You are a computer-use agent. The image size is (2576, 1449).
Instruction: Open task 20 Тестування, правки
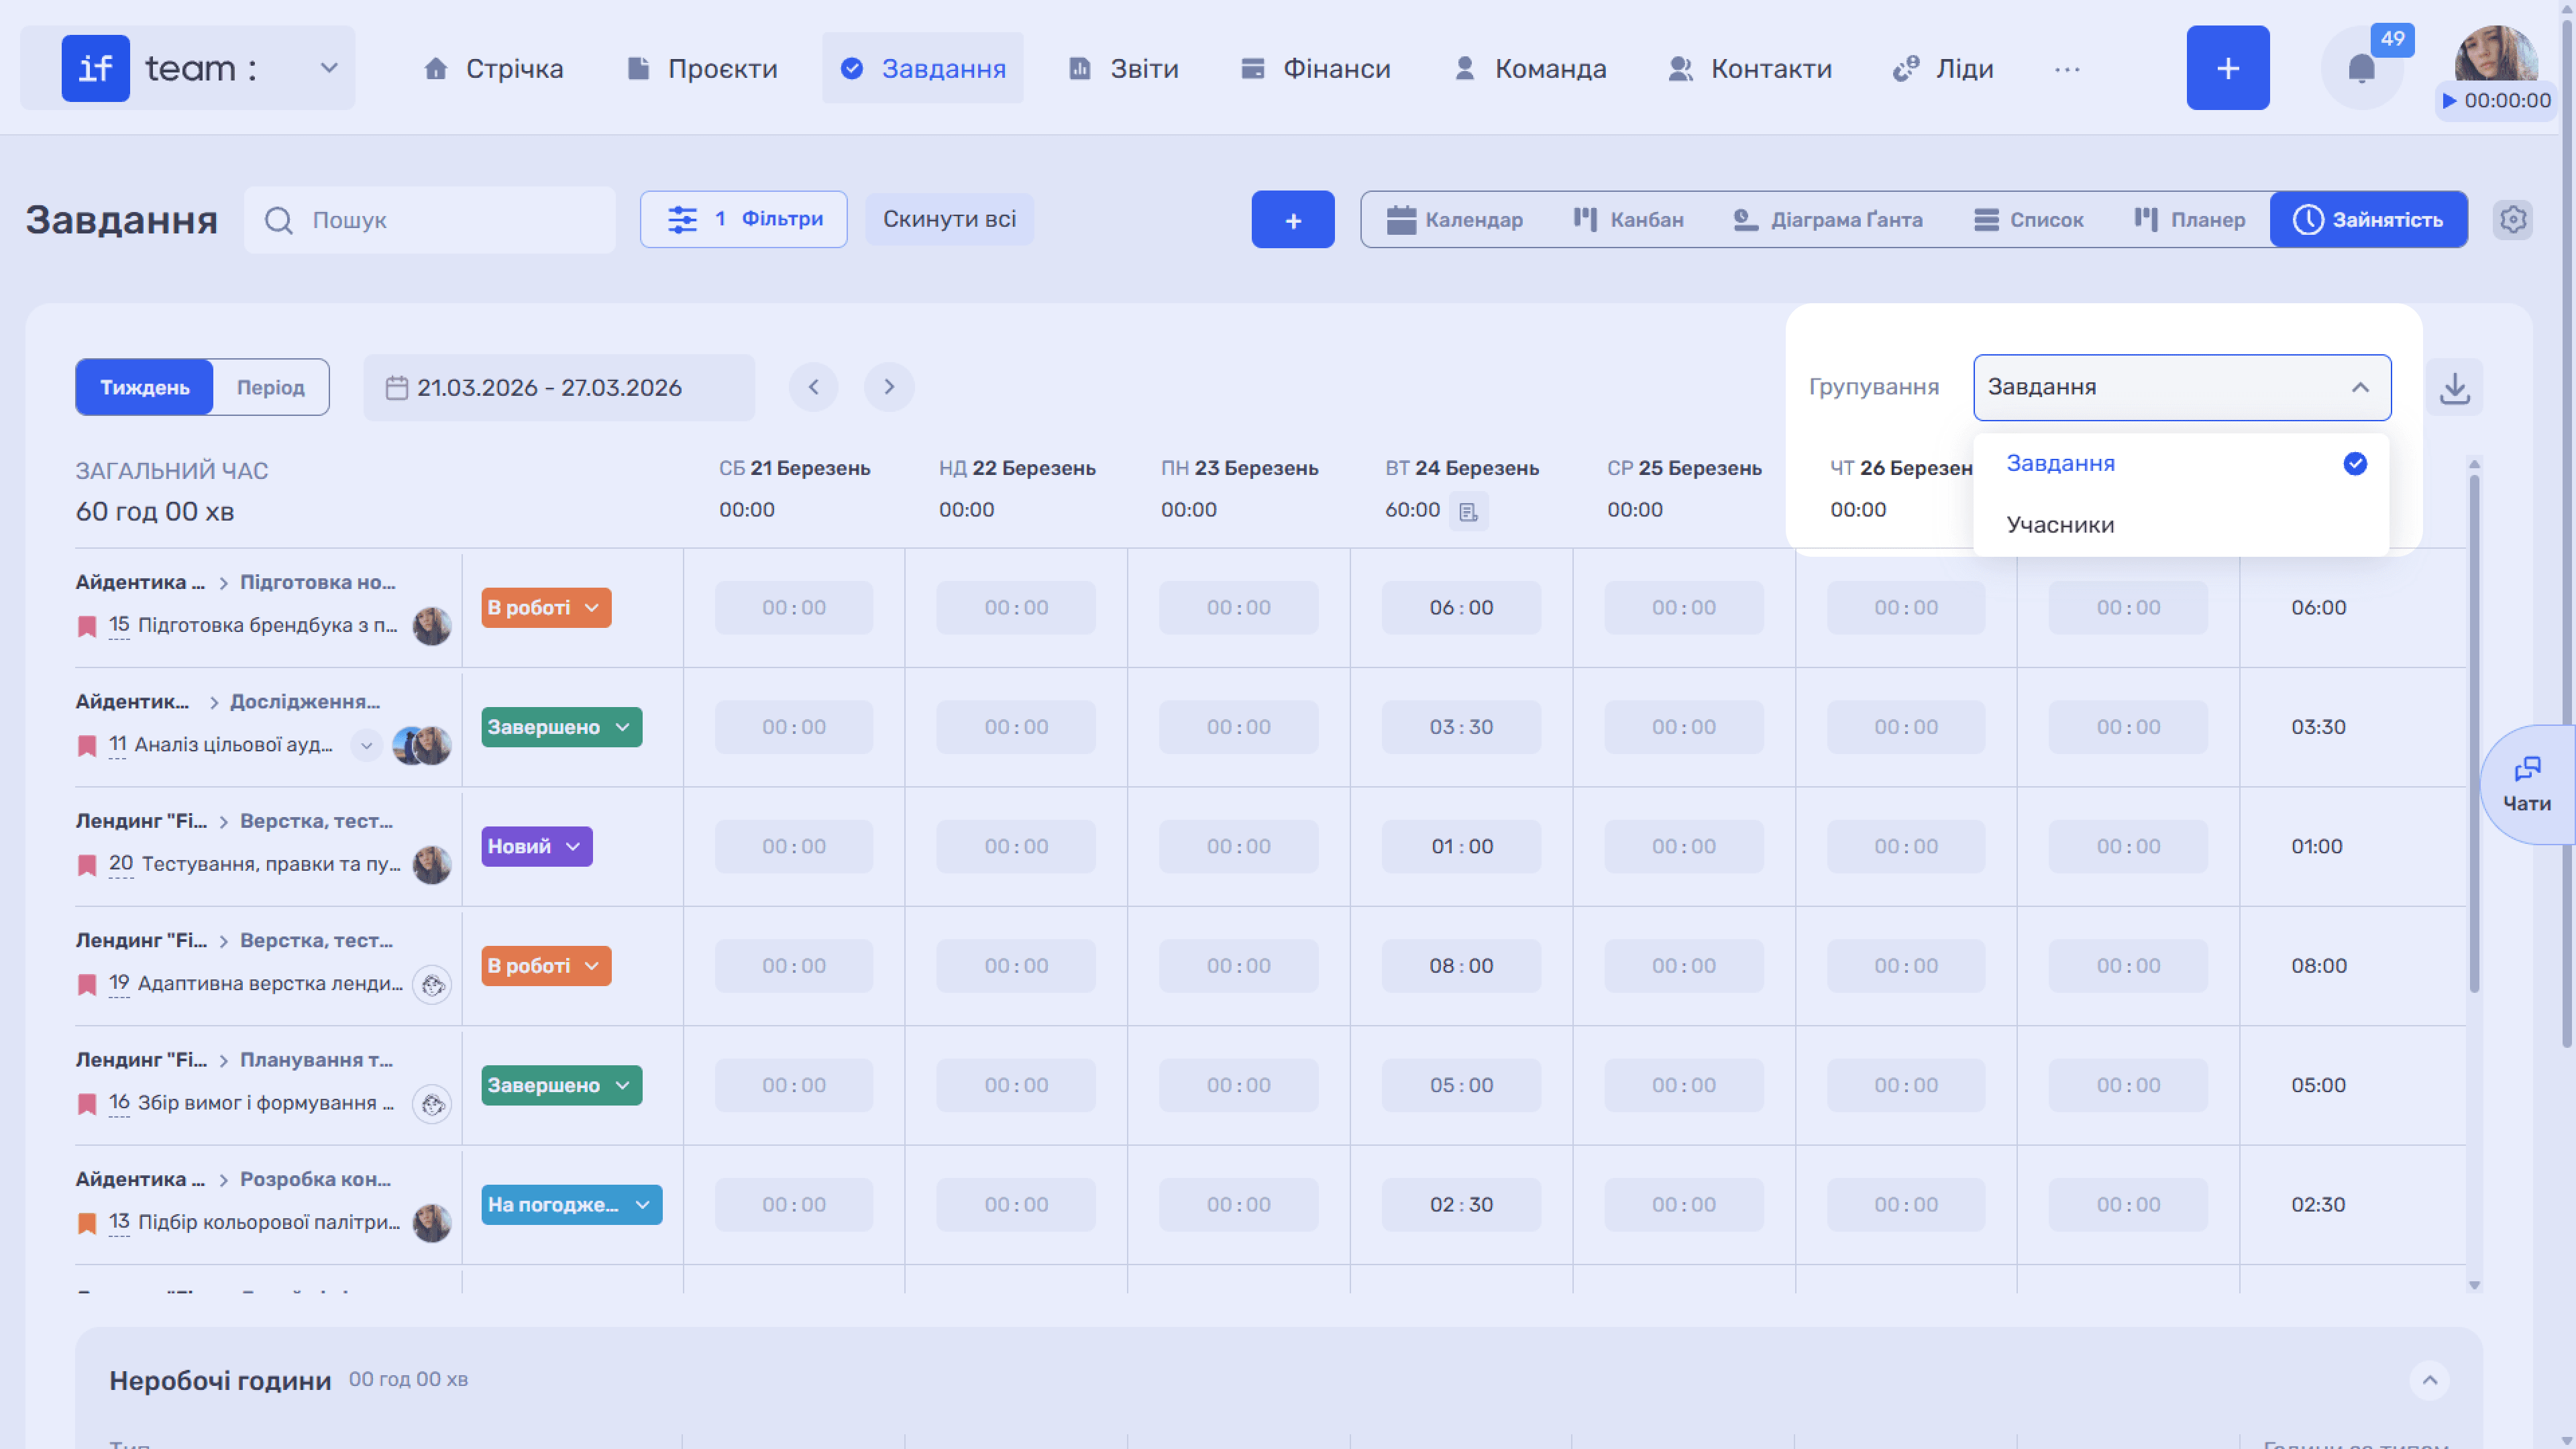(x=271, y=864)
